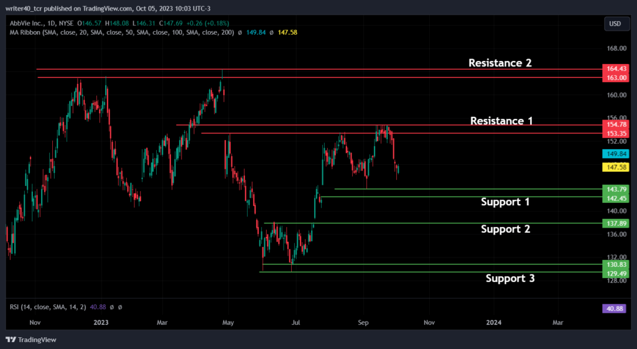
Task: Click the May label on time axis
Action: pos(228,323)
